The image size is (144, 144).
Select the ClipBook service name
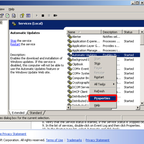tap(77, 64)
